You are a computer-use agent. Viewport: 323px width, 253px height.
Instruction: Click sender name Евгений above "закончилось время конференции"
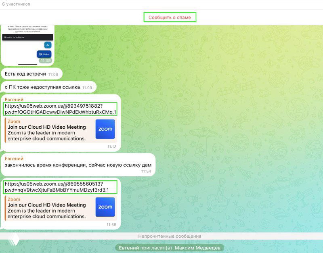(x=14, y=159)
